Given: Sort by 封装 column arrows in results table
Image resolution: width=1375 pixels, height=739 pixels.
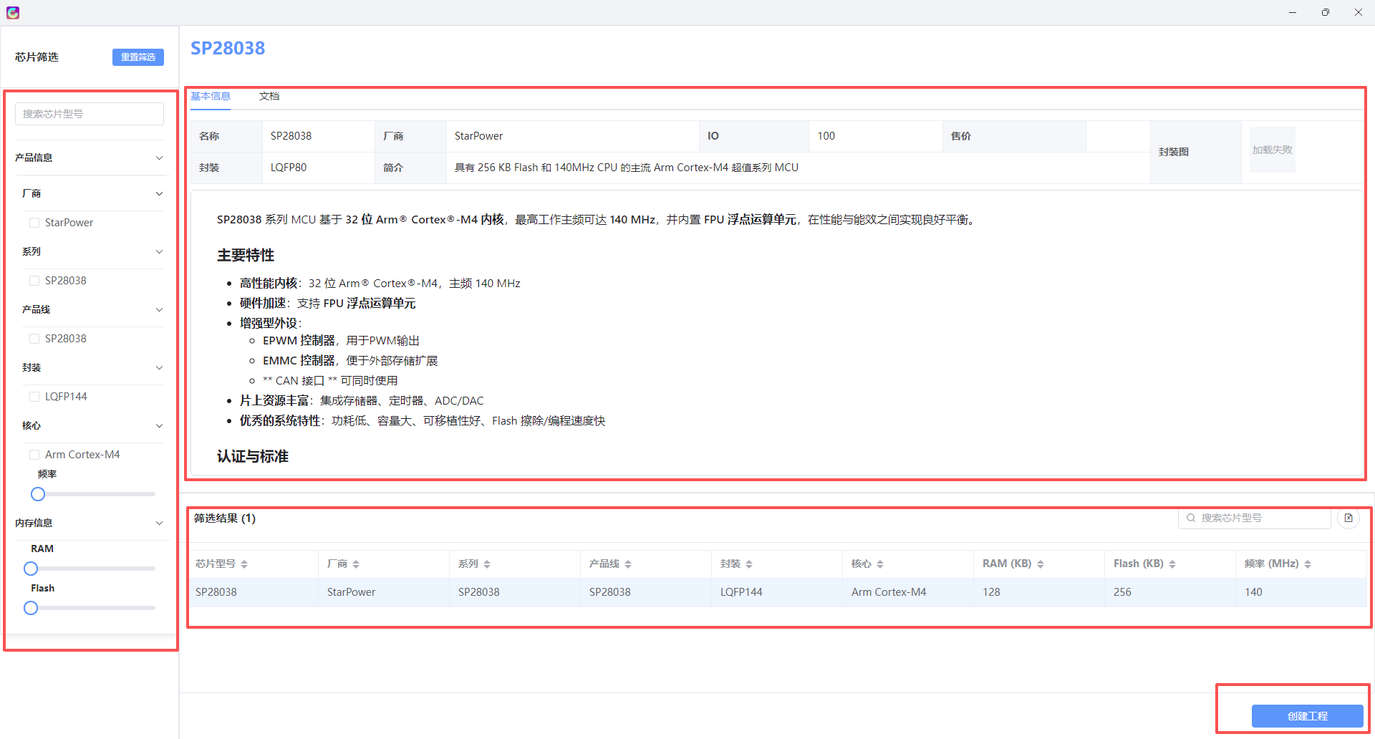Looking at the screenshot, I should 749,564.
